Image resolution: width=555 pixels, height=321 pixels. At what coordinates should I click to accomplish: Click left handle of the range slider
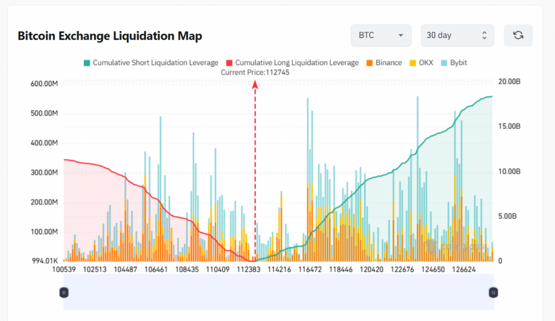63,292
